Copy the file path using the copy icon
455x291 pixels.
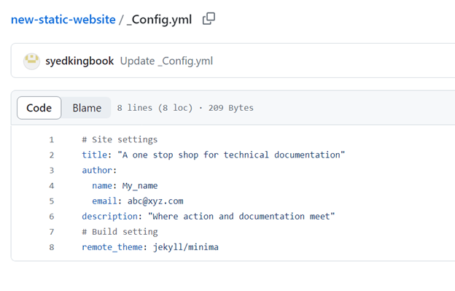209,19
